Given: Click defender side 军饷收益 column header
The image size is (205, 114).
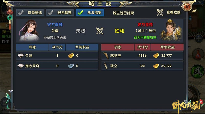Looking at the screenshot, I should (x=82, y=47).
